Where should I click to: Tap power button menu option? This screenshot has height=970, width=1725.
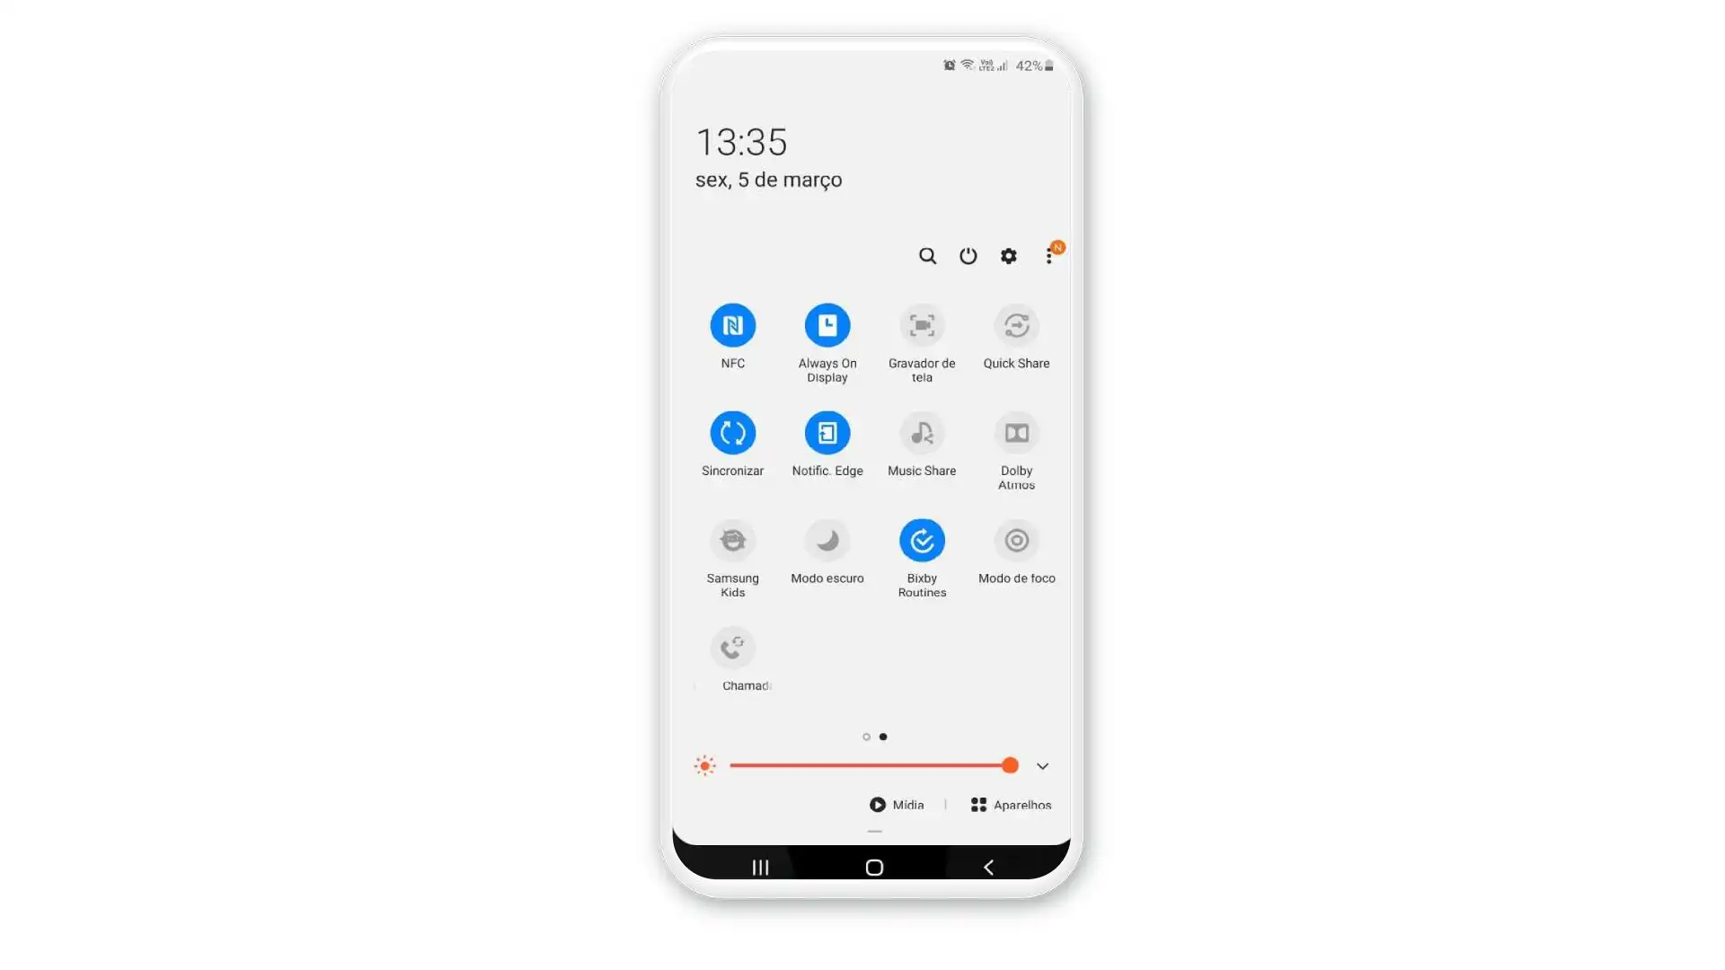coord(968,256)
